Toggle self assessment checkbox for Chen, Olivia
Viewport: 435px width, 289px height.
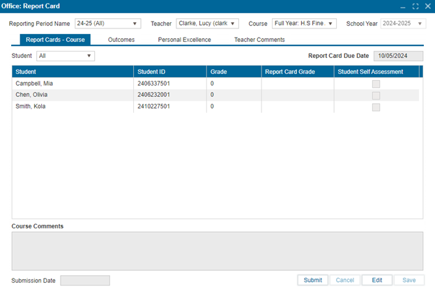pos(376,95)
